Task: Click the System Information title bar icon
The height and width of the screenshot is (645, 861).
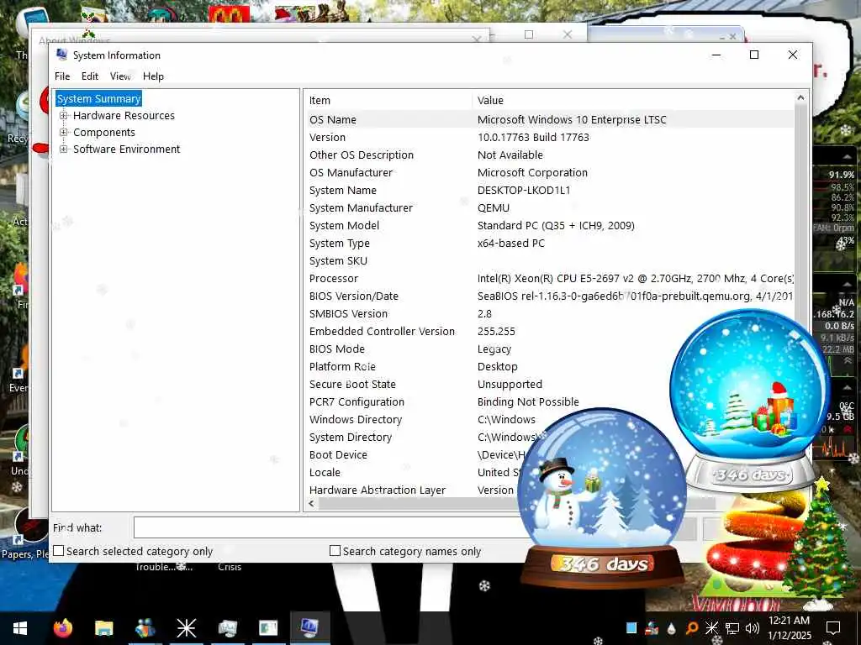Action: pyautogui.click(x=62, y=55)
